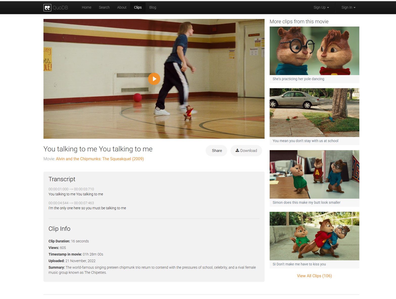Screen dimensions: 396x299
Task: Click 'Uploaded: 21 November, 2022' text
Action: (x=72, y=261)
